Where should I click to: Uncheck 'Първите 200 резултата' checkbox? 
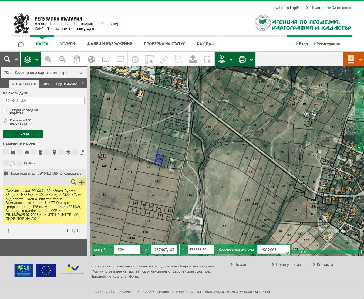(5, 120)
